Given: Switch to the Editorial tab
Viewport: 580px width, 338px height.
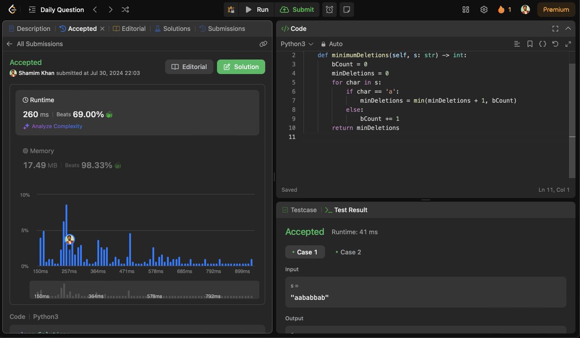Looking at the screenshot, I should [129, 28].
